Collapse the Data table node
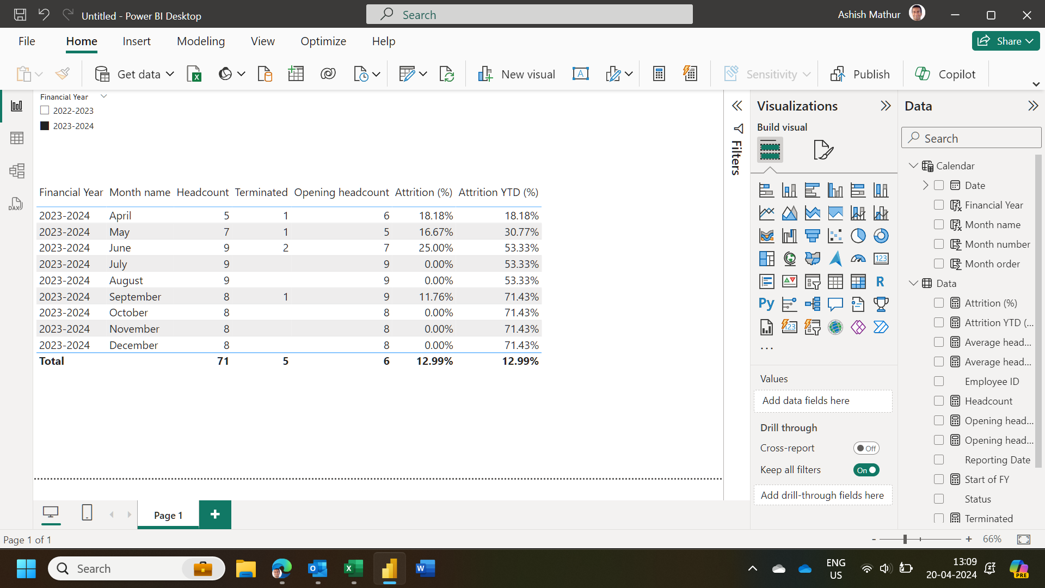 click(x=913, y=283)
